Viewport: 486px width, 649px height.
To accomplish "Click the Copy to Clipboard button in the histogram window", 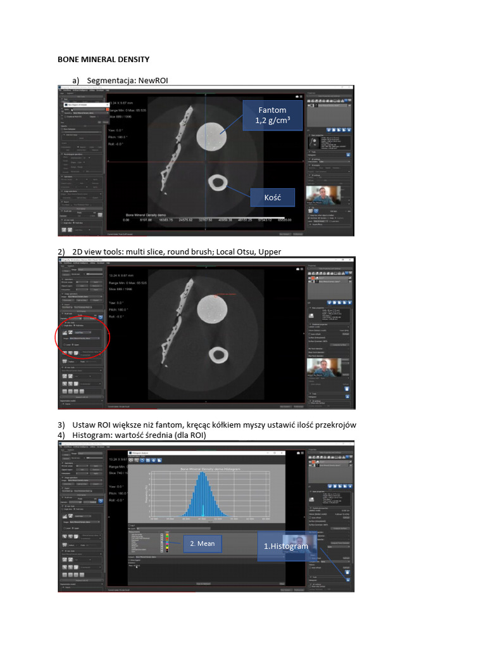I will [203, 584].
